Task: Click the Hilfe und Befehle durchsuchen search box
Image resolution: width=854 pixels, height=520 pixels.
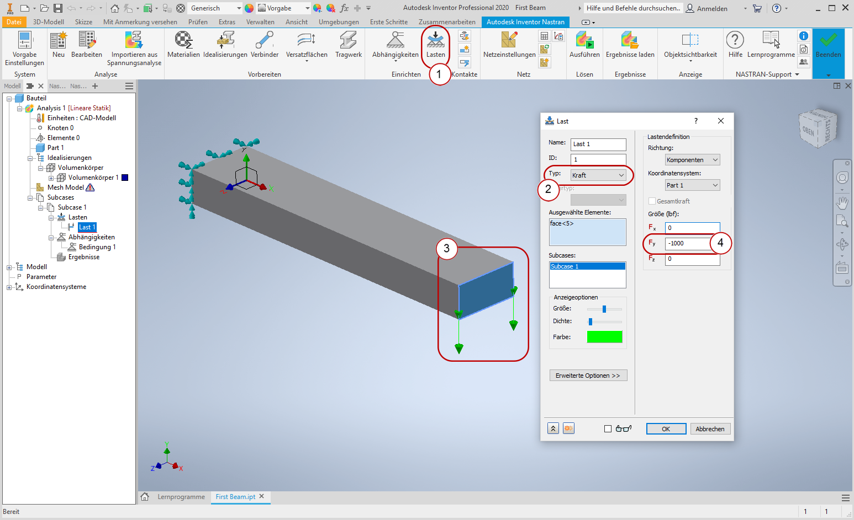Action: [633, 8]
